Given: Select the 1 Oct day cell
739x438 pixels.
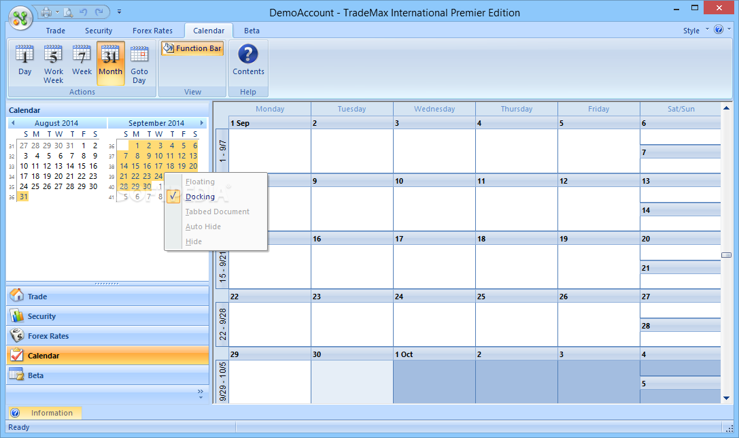Looking at the screenshot, I should (434, 376).
